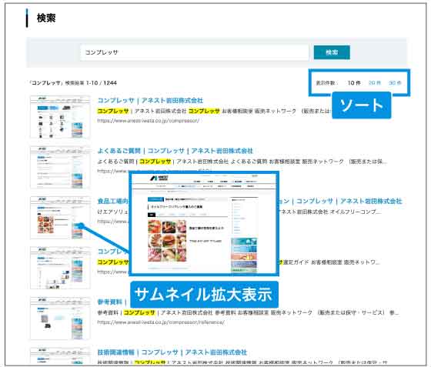Click the fourth result's page thumbnail
The width and height of the screenshot is (431, 367).
coord(60,268)
